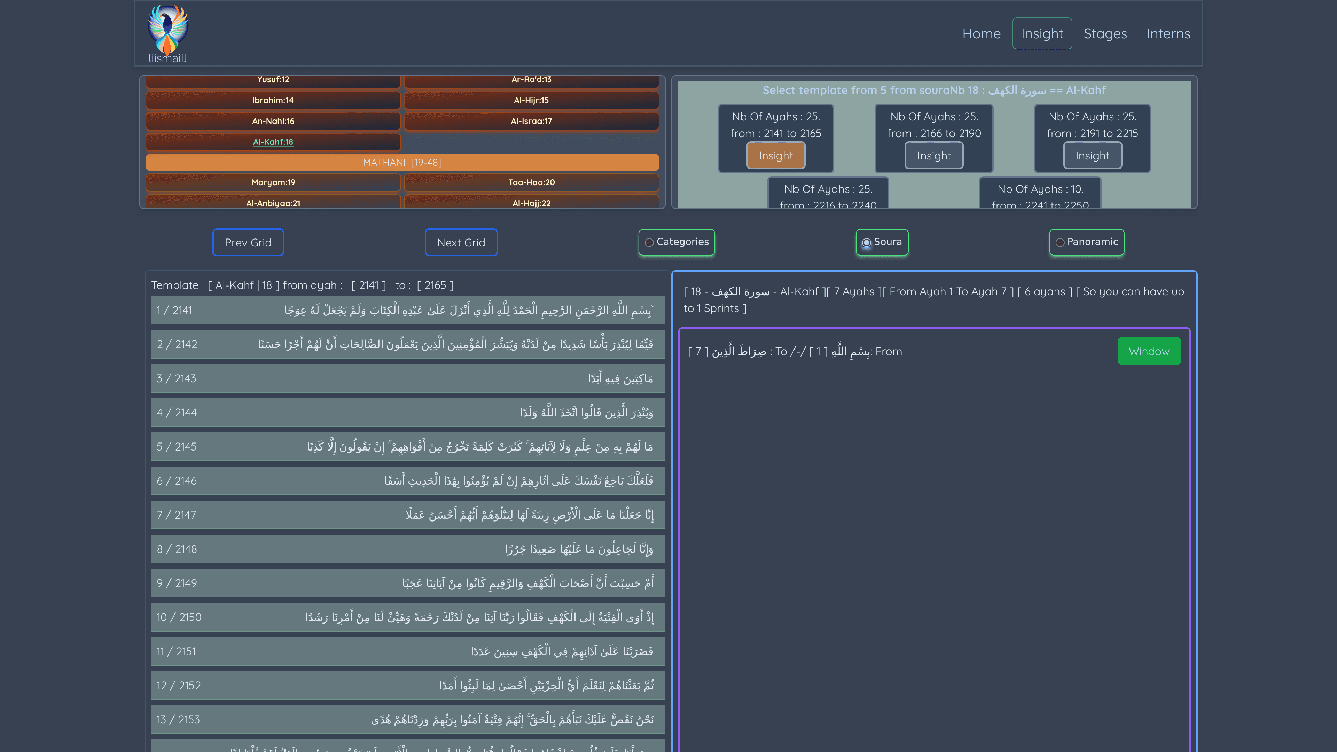The height and width of the screenshot is (752, 1337).
Task: Click the Prev Grid button
Action: (x=248, y=242)
